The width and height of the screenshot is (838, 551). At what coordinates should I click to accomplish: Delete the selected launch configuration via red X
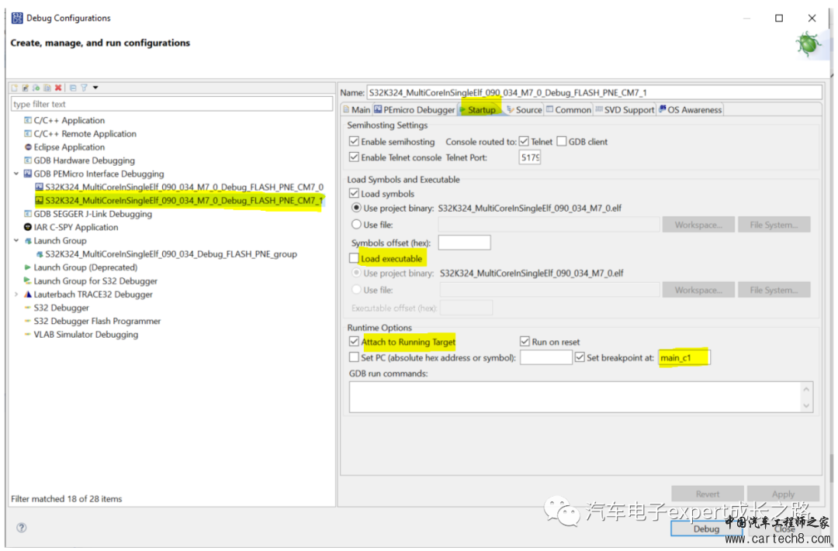click(57, 88)
